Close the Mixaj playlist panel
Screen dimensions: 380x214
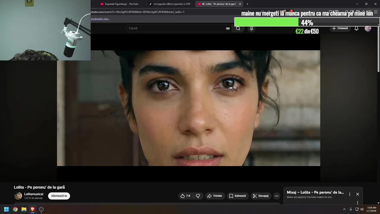(358, 194)
